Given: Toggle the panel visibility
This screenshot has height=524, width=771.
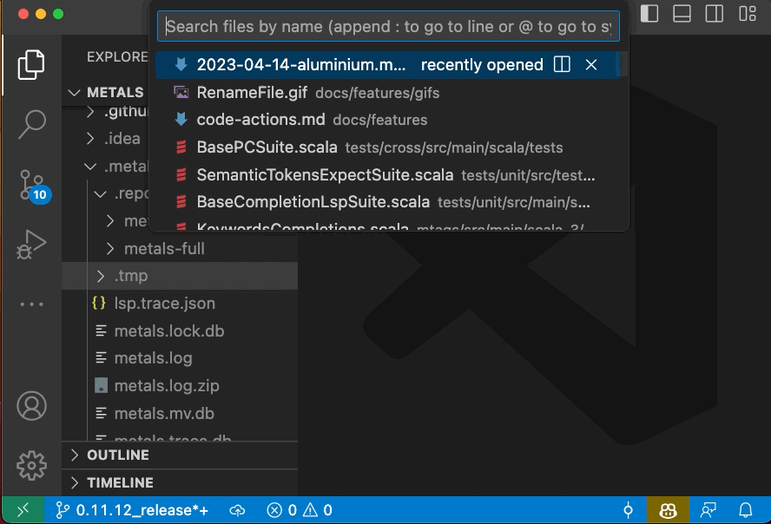Looking at the screenshot, I should tap(681, 13).
